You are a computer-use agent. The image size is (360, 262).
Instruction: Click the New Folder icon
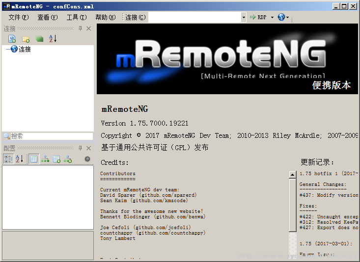click(x=26, y=39)
